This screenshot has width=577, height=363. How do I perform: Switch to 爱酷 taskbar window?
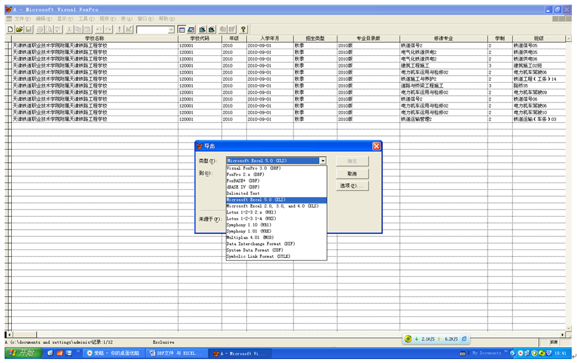click(x=115, y=353)
